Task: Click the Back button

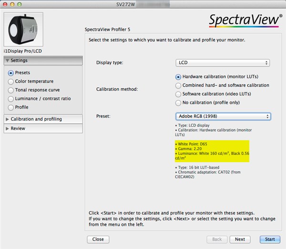Action: [217, 239]
